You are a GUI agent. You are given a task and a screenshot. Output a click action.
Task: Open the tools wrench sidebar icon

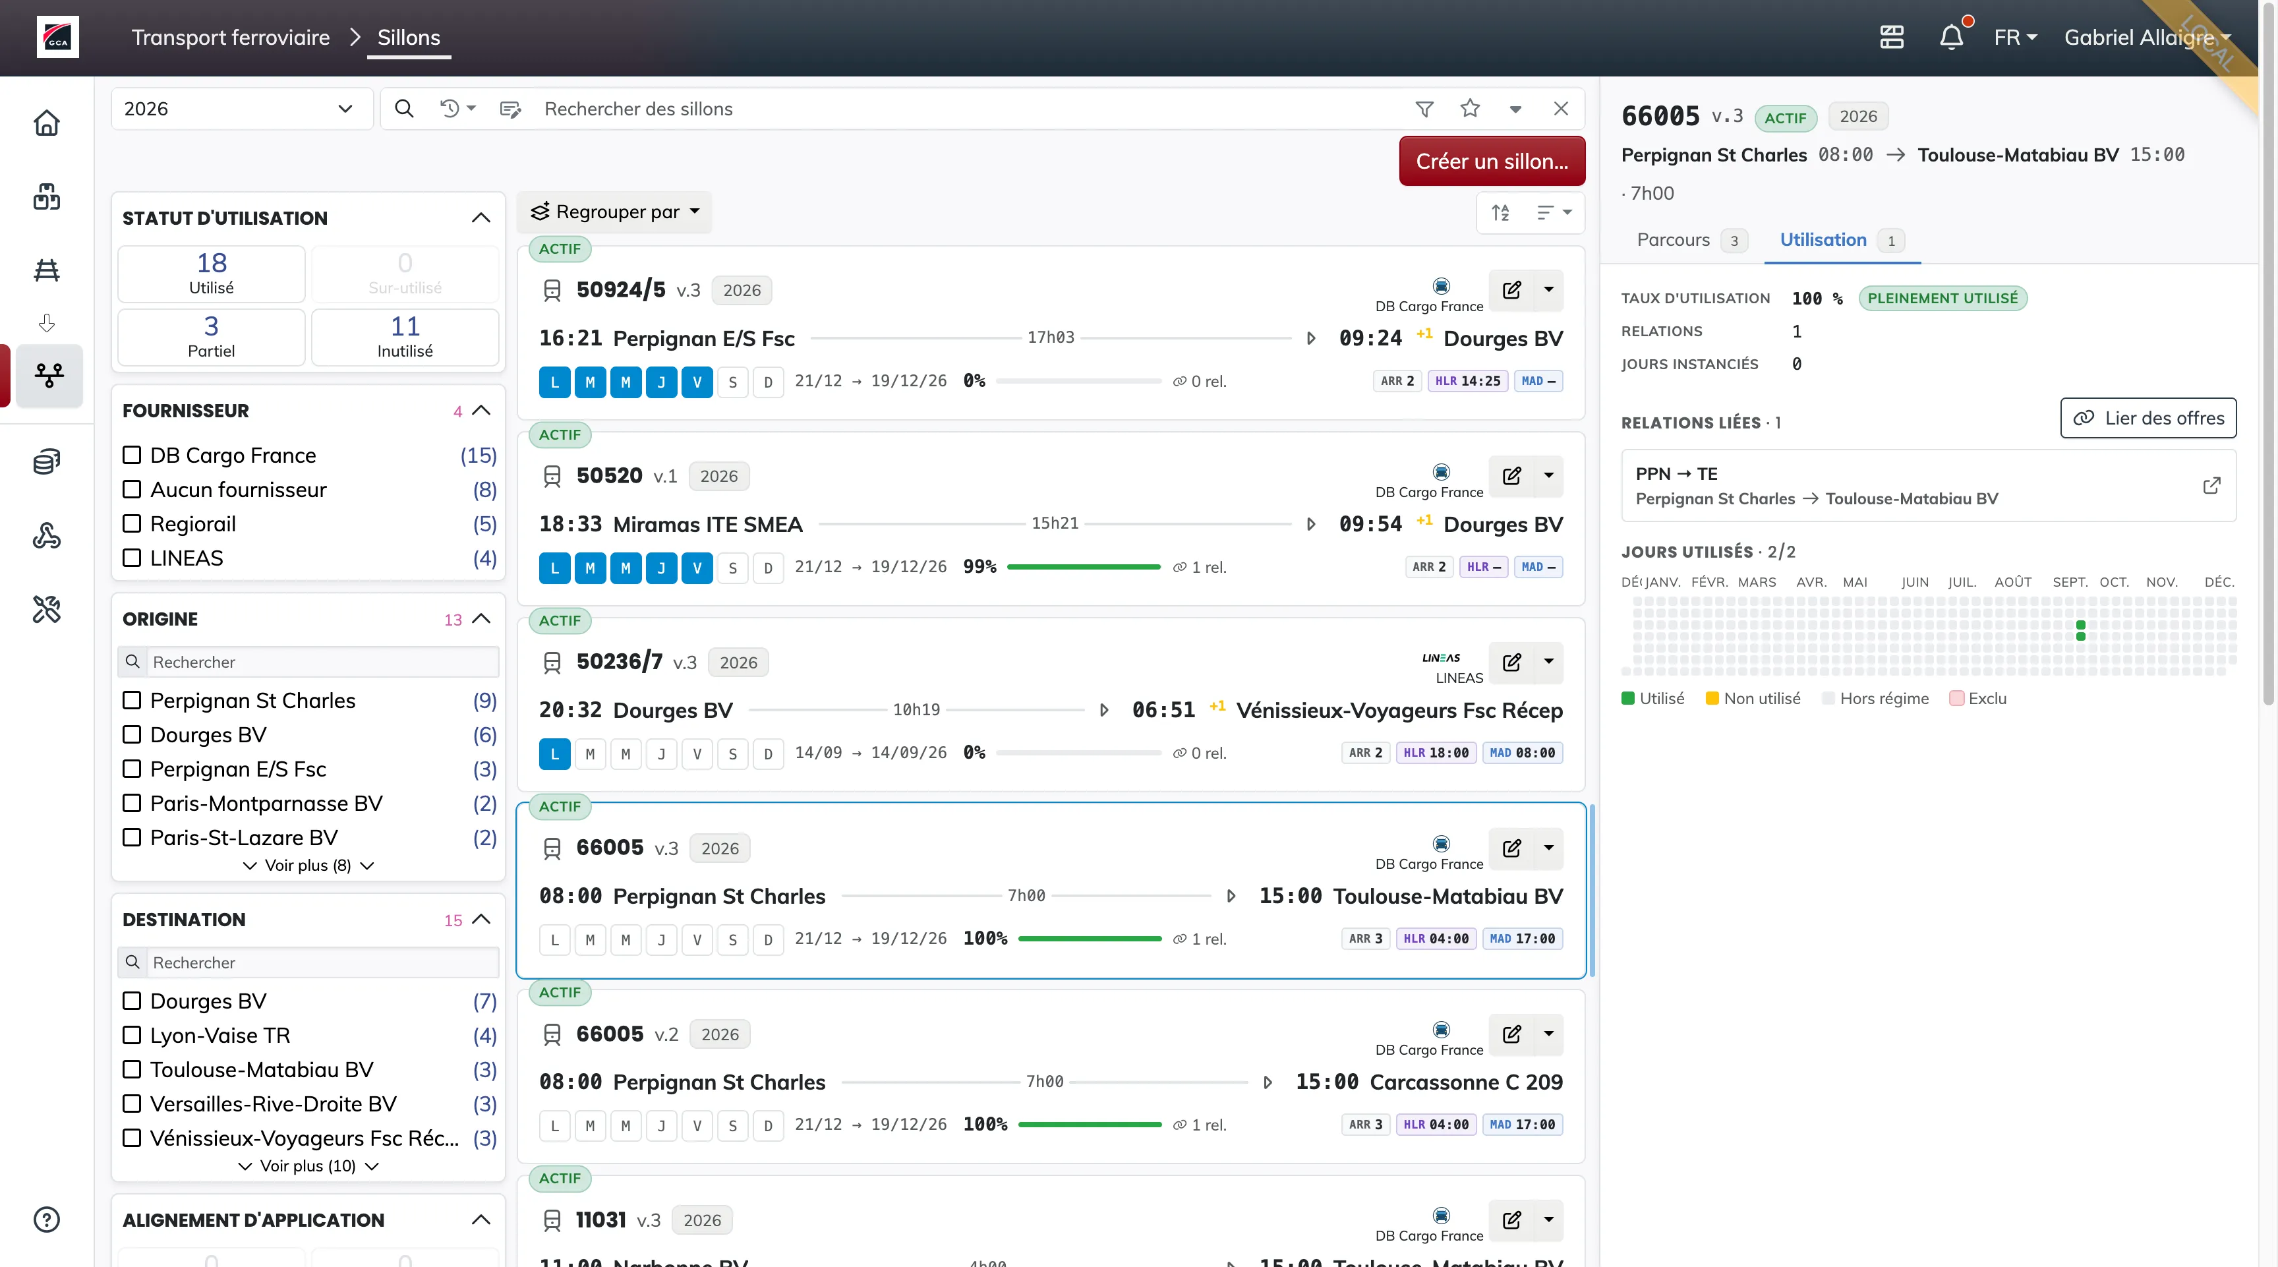(47, 609)
